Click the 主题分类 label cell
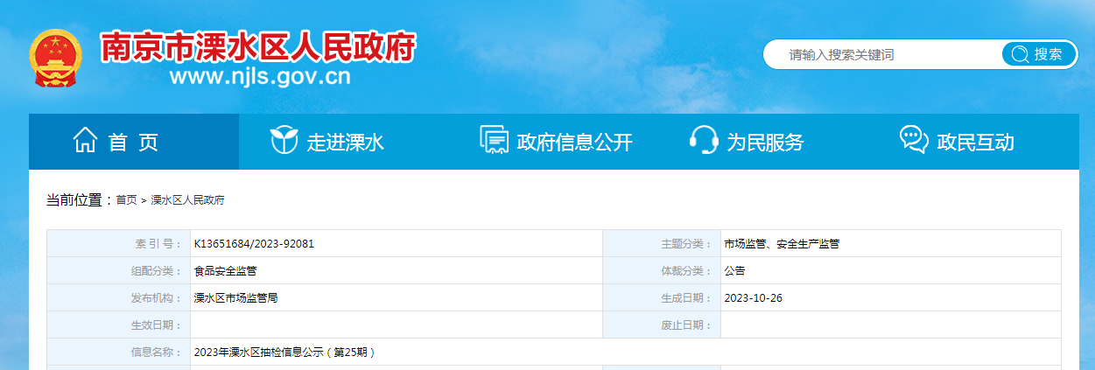Screen dimensions: 1095x370 tap(662, 244)
